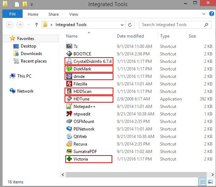This screenshot has height=187, width=216.
Task: Open the Share ribbon tab
Action: coord(53,14)
